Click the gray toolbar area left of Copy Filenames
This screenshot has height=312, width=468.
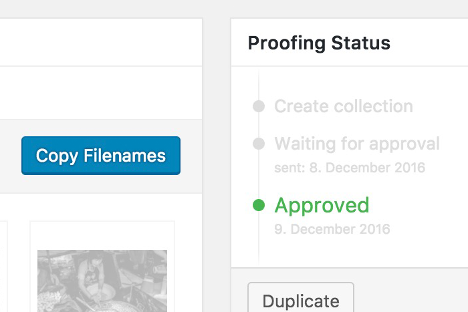click(x=10, y=156)
